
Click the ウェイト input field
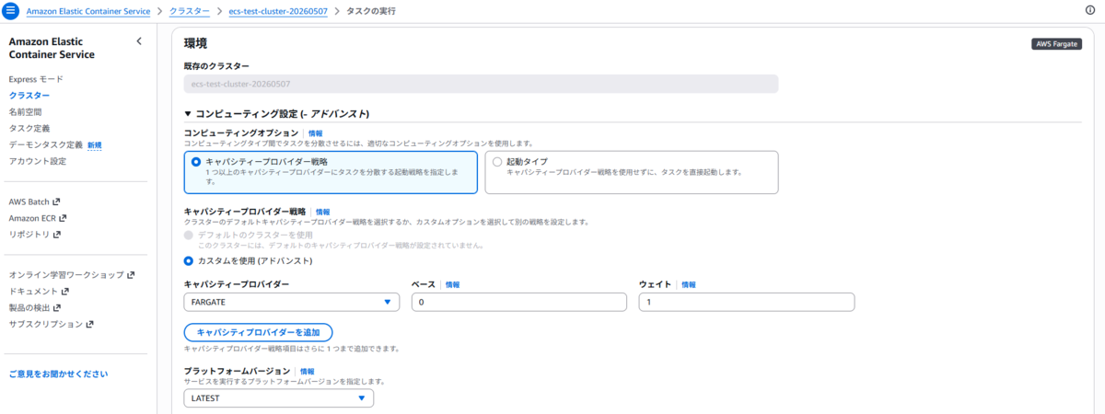[x=747, y=302]
